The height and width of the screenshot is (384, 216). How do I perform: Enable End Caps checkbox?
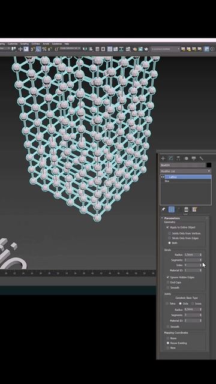point(167,283)
